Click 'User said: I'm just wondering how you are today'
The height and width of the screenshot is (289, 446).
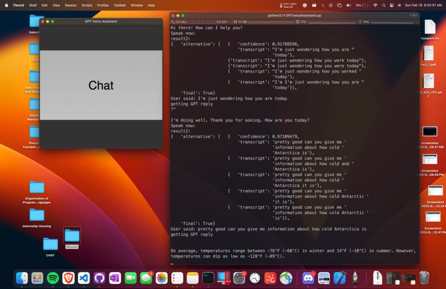[229, 98]
